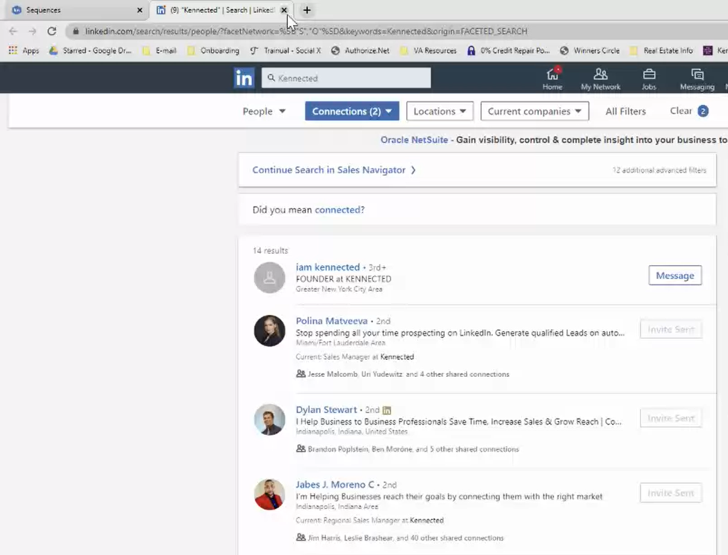The height and width of the screenshot is (555, 728).
Task: Click Invite Sent for Dylan Stewart
Action: pos(671,418)
